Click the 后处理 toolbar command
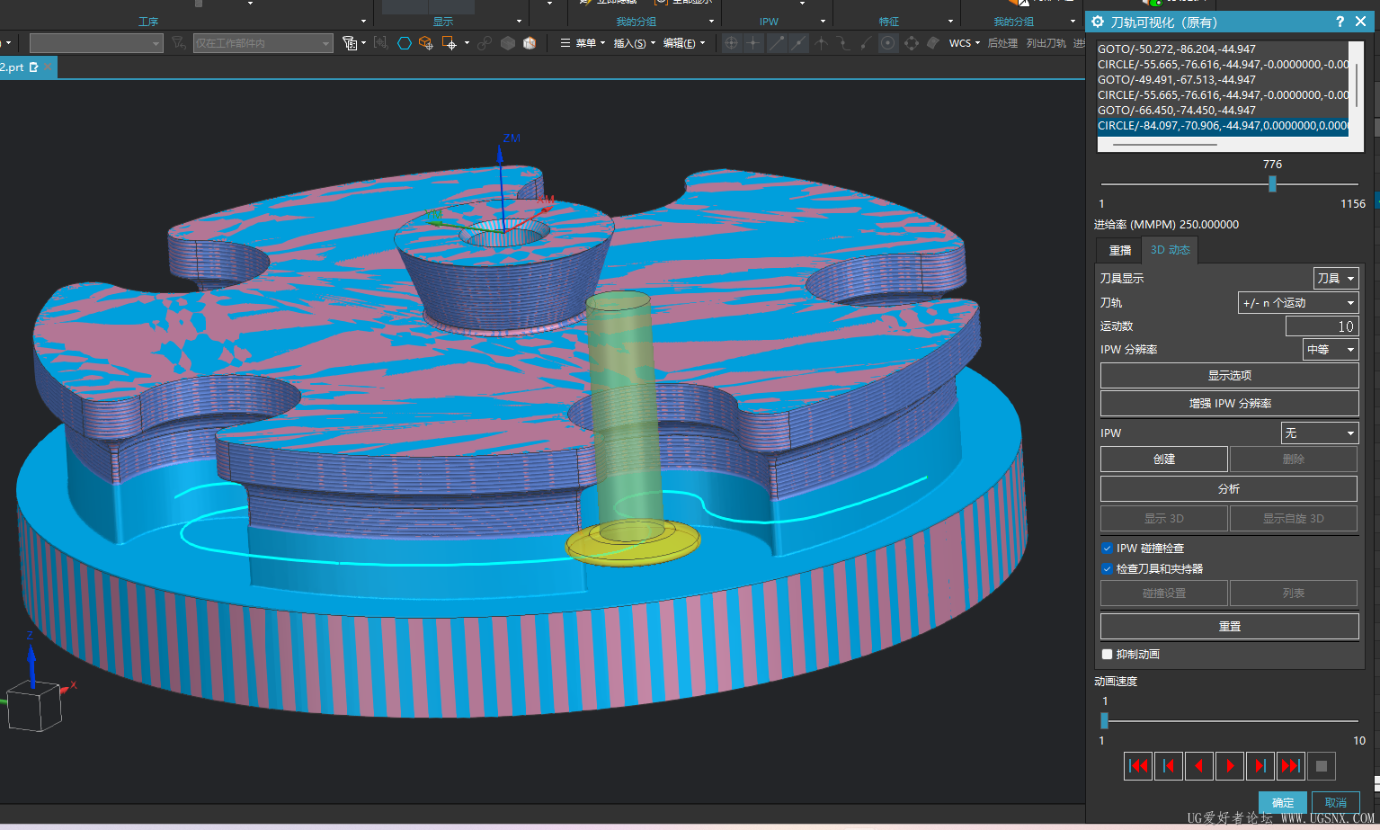 [x=1002, y=43]
